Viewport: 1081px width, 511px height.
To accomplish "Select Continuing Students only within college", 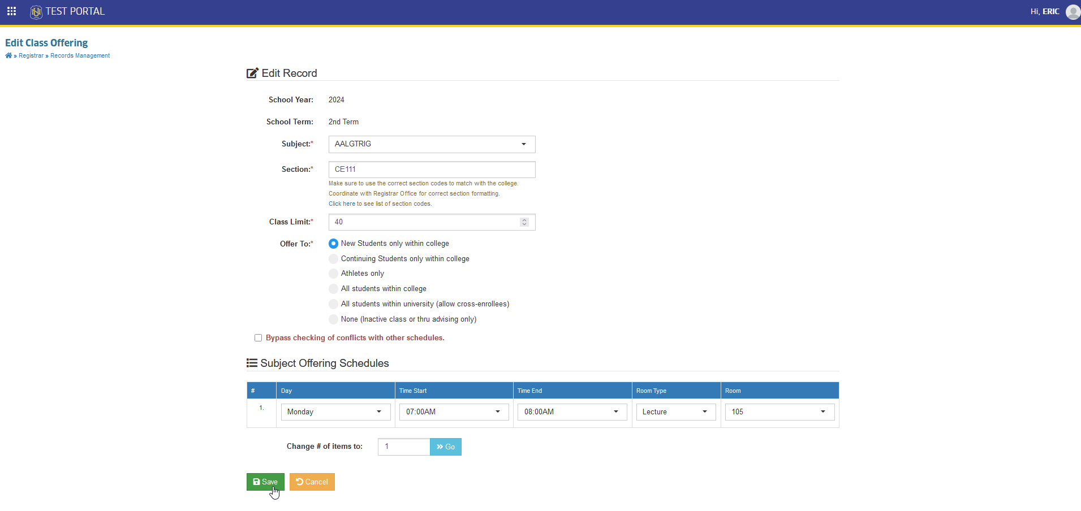I will point(334,259).
